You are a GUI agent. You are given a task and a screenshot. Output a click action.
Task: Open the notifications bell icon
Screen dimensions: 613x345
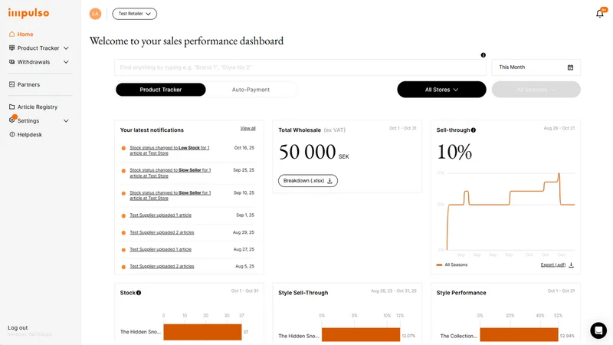[600, 14]
